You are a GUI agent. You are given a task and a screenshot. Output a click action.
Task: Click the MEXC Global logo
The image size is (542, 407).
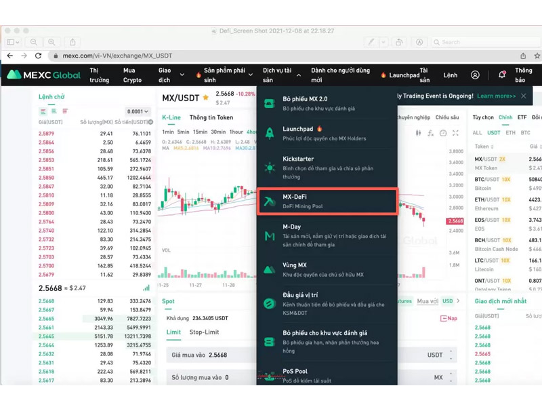[43, 75]
